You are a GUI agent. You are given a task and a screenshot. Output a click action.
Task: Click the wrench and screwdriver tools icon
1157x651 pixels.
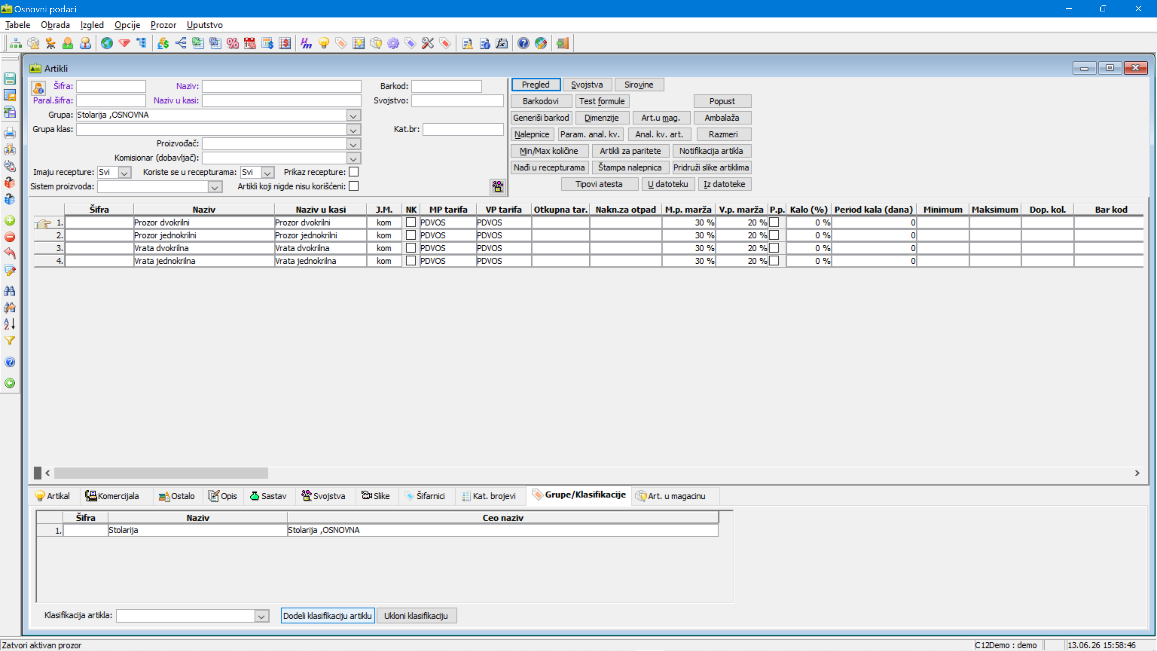coord(428,43)
